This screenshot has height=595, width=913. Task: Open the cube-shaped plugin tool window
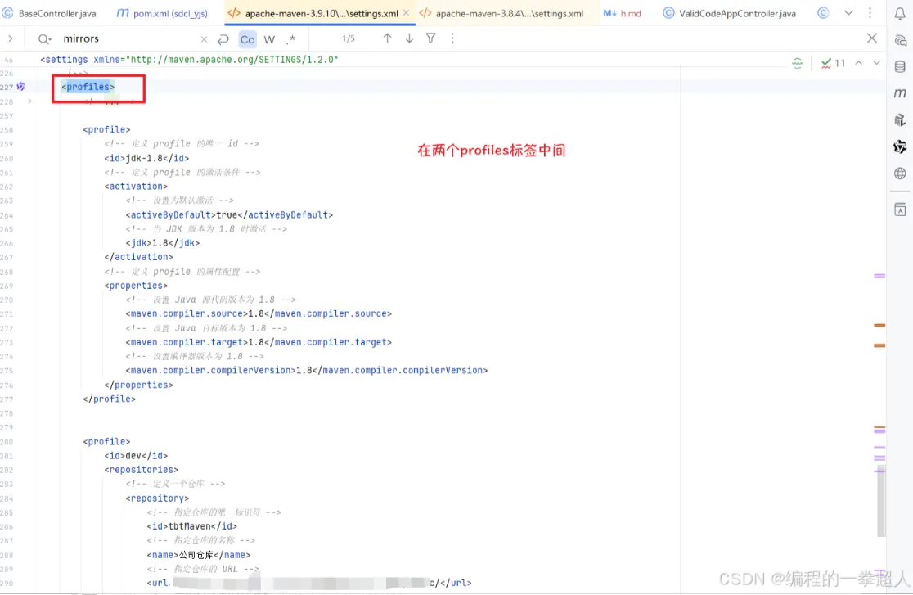[x=900, y=120]
